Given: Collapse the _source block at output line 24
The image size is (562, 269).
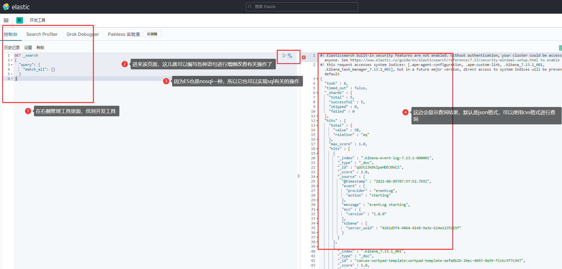Looking at the screenshot, I should (317, 177).
